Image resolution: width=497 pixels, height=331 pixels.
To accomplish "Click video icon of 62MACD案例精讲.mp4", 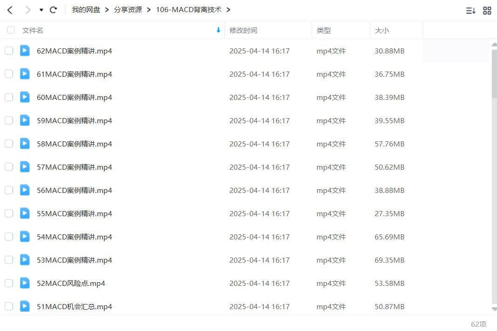I will point(25,51).
